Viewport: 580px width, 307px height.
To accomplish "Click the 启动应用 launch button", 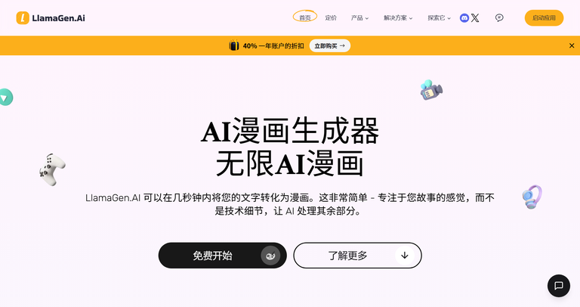I will tap(544, 18).
